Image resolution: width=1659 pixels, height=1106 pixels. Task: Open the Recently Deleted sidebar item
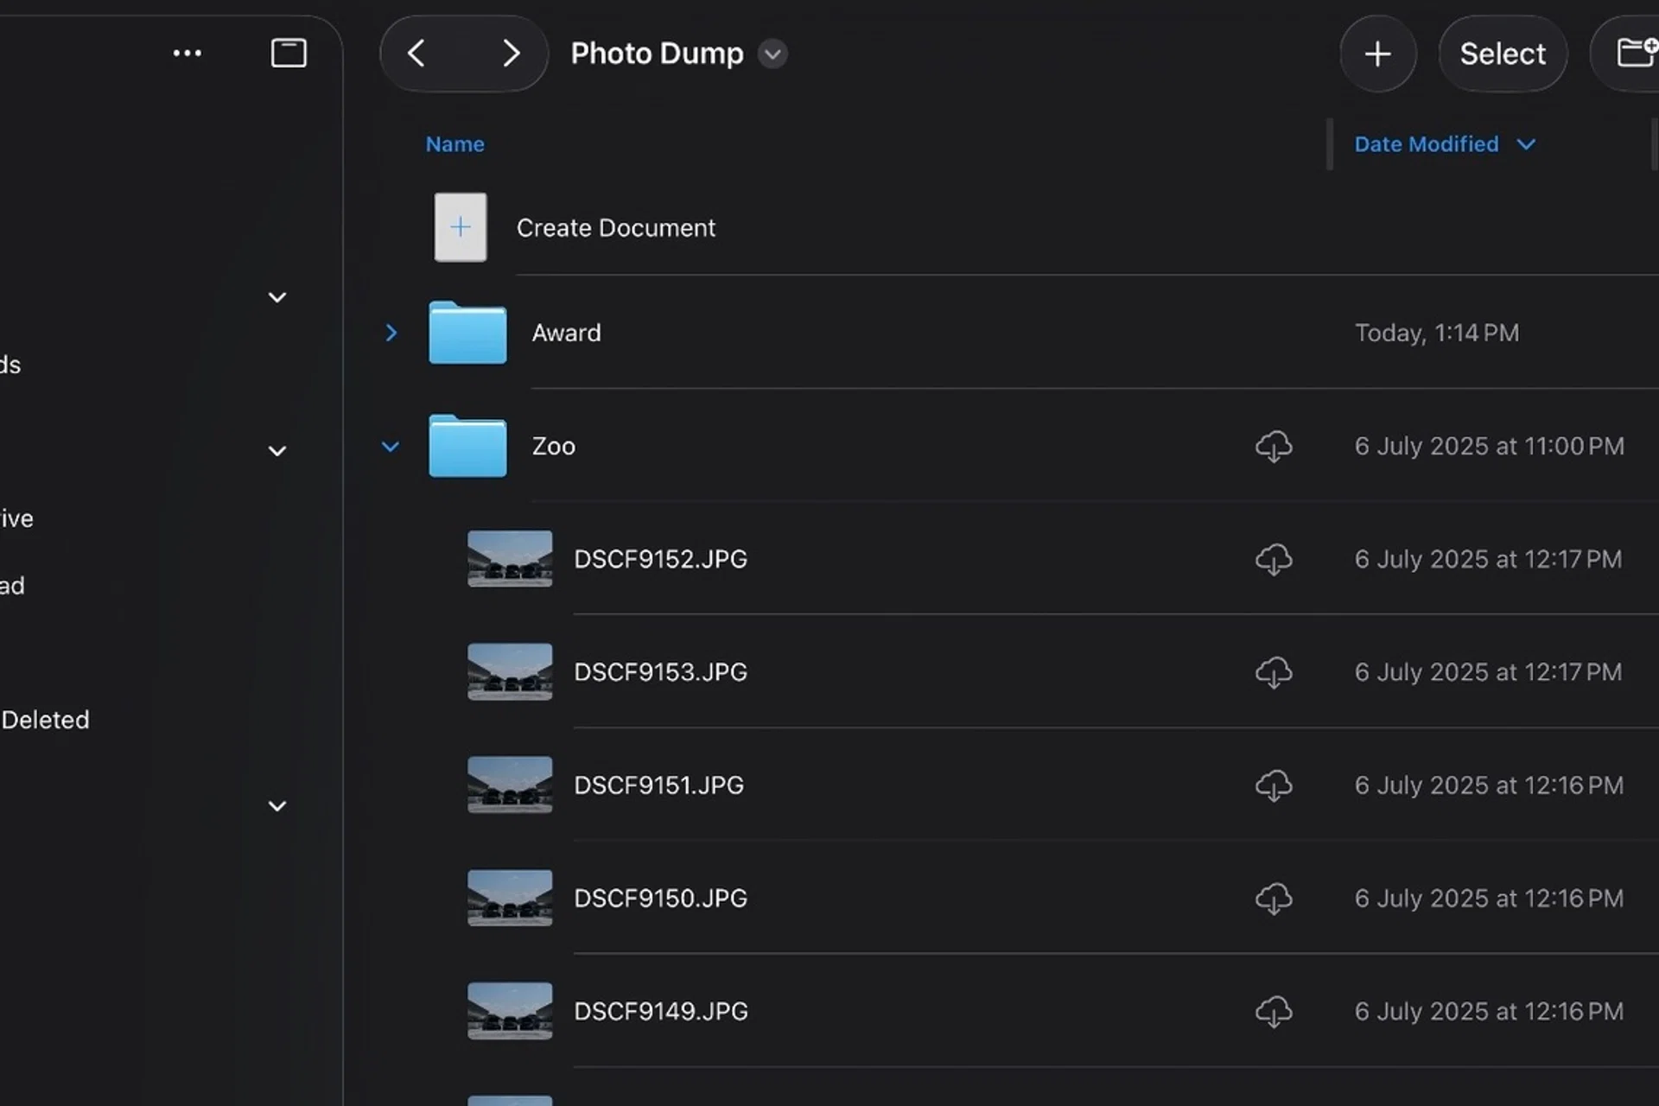(45, 720)
